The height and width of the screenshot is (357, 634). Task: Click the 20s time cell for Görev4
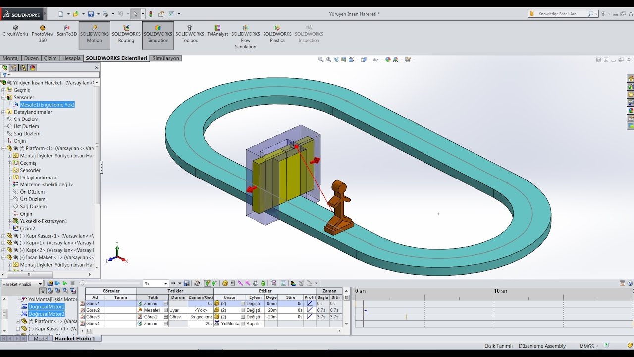(x=200, y=323)
